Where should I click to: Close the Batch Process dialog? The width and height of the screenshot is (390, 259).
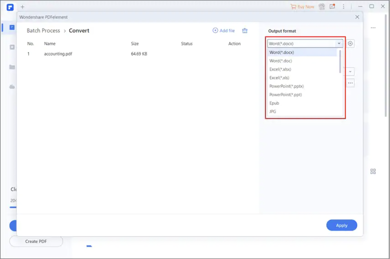pyautogui.click(x=357, y=17)
